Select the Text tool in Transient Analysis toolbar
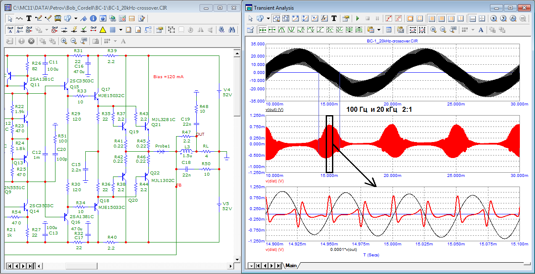 [334, 18]
